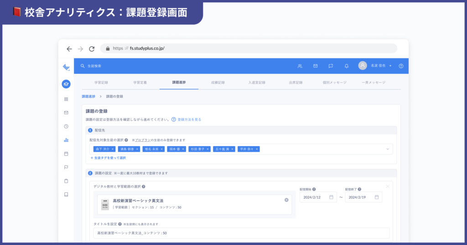Click the title field 高校新演習ベーシック英文法_コンテンツ：50
This screenshot has height=245, width=467.
(241, 233)
